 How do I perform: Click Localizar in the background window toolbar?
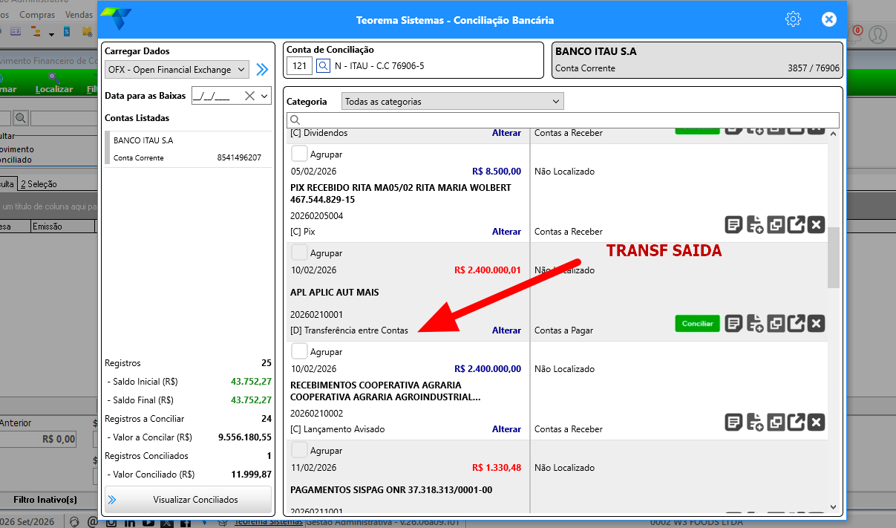click(54, 83)
